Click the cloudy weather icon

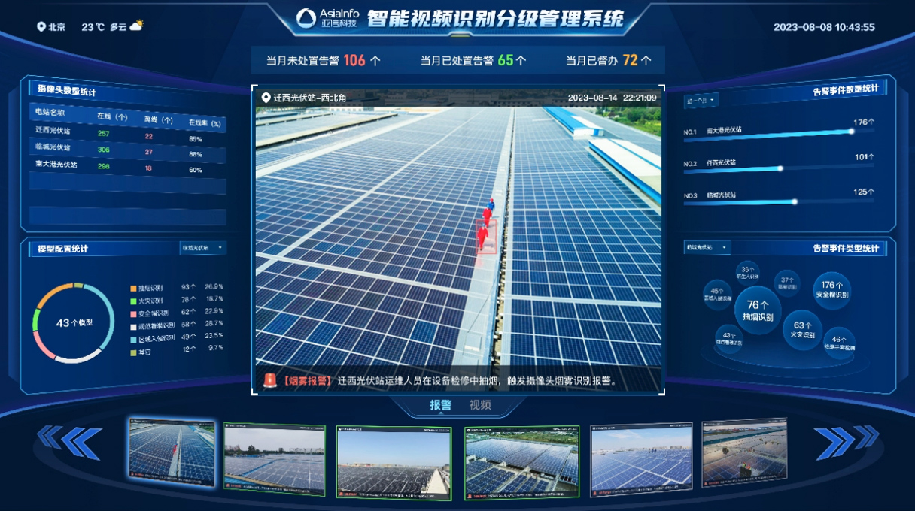136,26
